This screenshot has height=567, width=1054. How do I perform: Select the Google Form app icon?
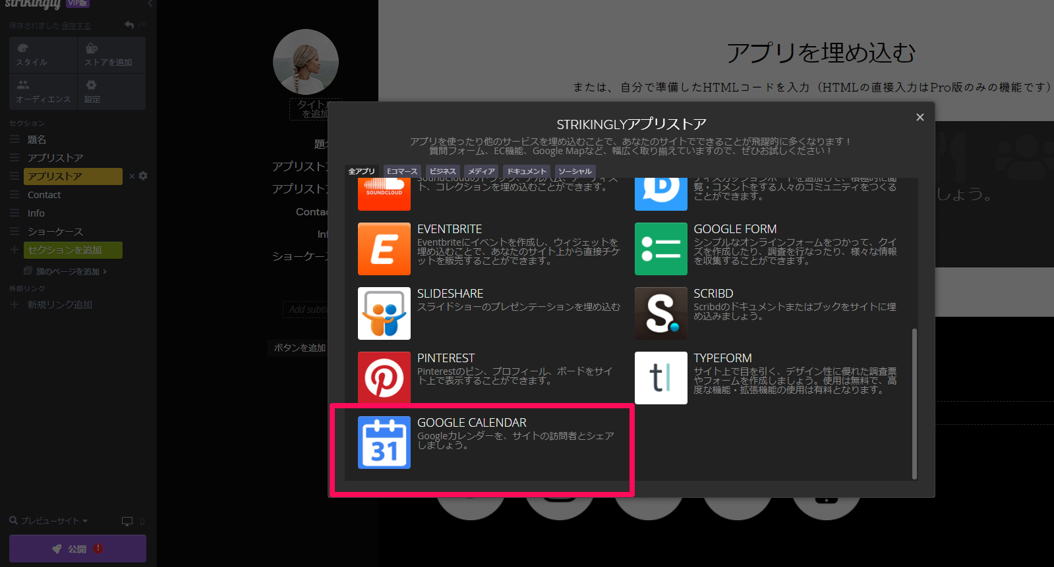point(660,249)
